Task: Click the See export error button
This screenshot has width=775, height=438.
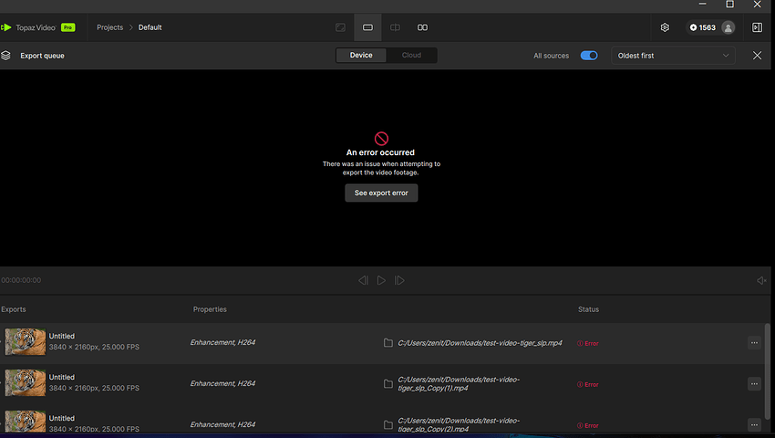Action: (381, 193)
